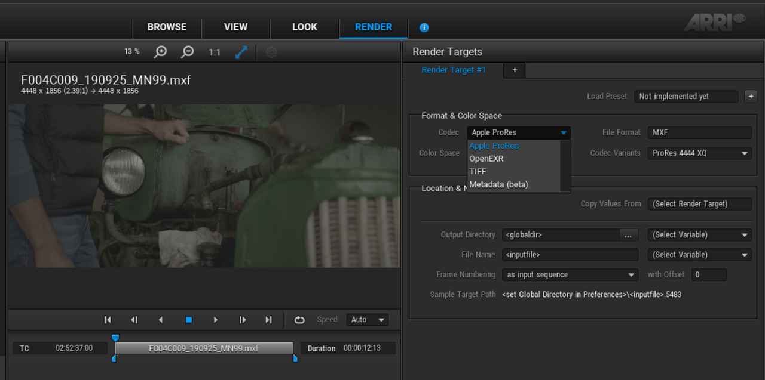
Task: Open the viewer settings gear
Action: [x=271, y=52]
